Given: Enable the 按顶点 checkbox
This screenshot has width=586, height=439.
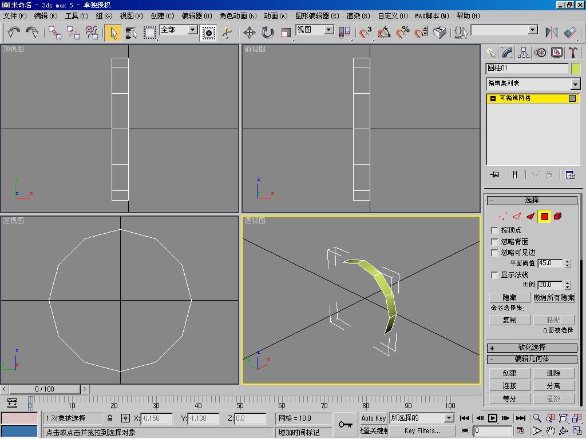Looking at the screenshot, I should click(x=494, y=230).
